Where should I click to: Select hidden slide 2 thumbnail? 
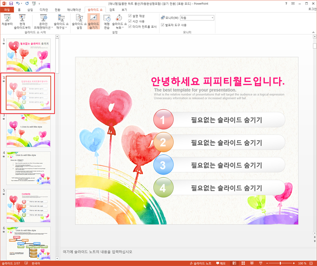pos(29,93)
